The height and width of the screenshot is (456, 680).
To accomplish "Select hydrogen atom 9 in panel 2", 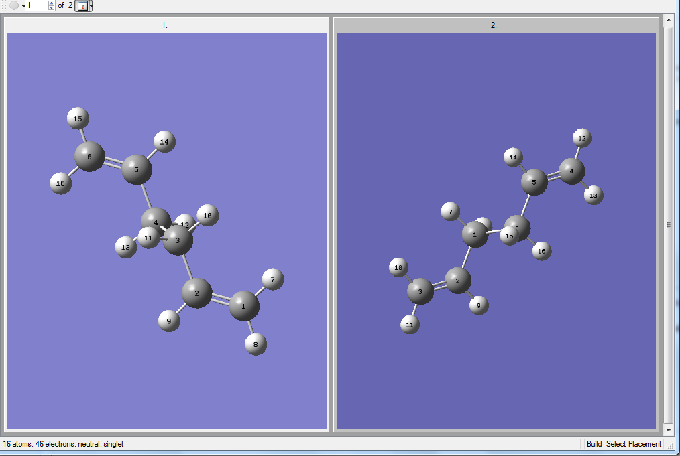I will click(479, 305).
